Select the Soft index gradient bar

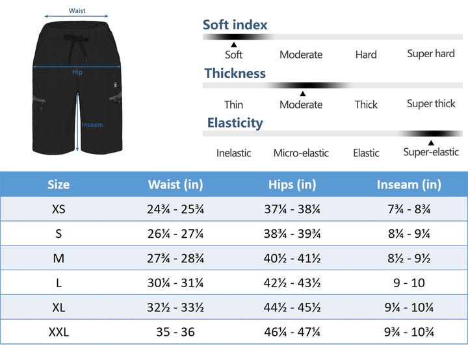pyautogui.click(x=331, y=37)
